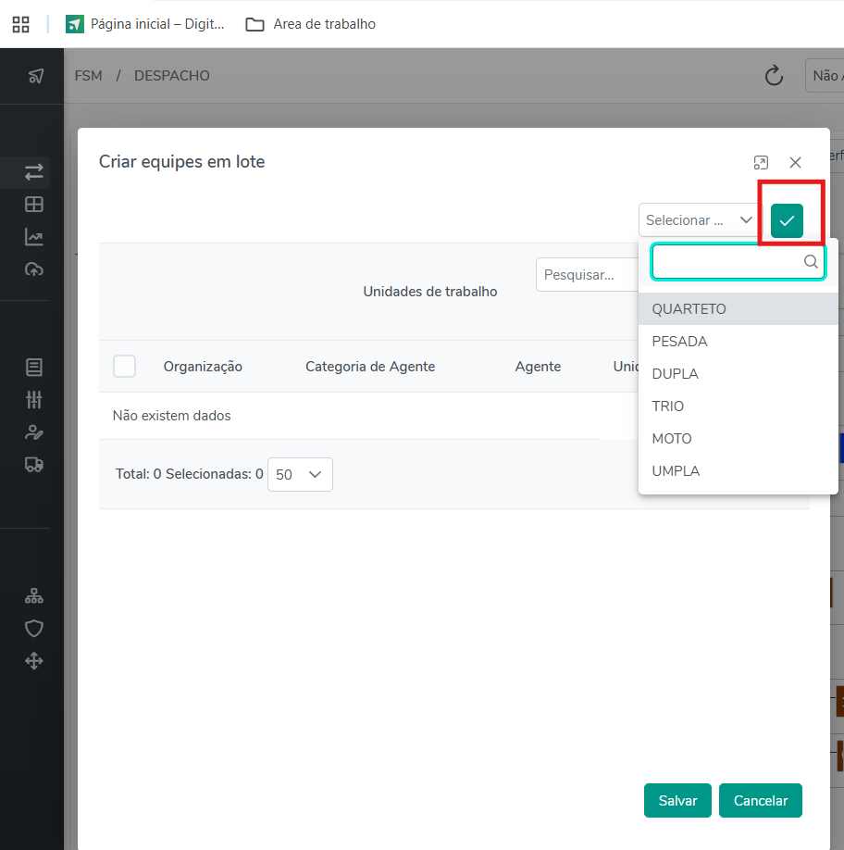Click the truck sidebar icon
This screenshot has height=850, width=844.
pos(34,465)
